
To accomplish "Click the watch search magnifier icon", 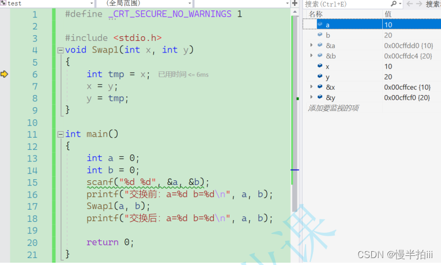I will tap(394, 3).
